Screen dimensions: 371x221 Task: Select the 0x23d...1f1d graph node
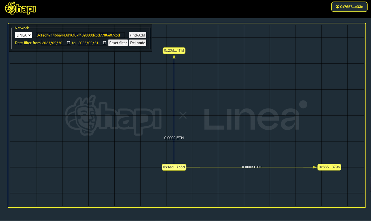(x=174, y=50)
